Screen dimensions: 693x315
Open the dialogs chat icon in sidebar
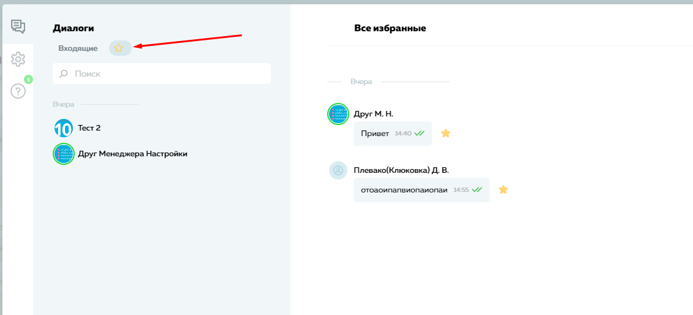click(x=18, y=27)
